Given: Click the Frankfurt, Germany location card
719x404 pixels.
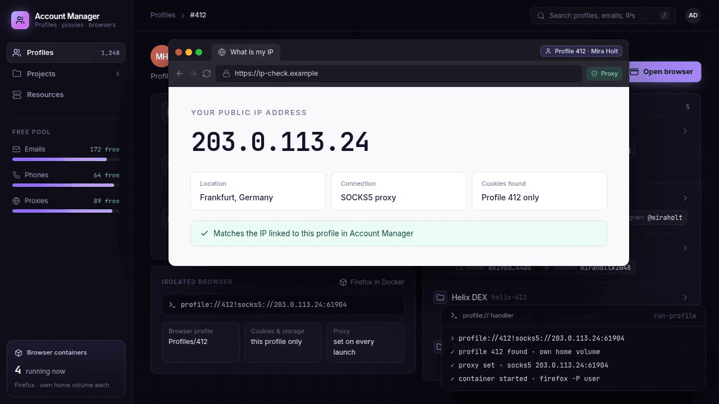Looking at the screenshot, I should (x=258, y=191).
